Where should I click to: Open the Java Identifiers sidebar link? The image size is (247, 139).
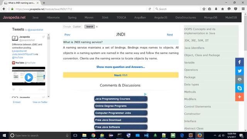click(x=194, y=48)
